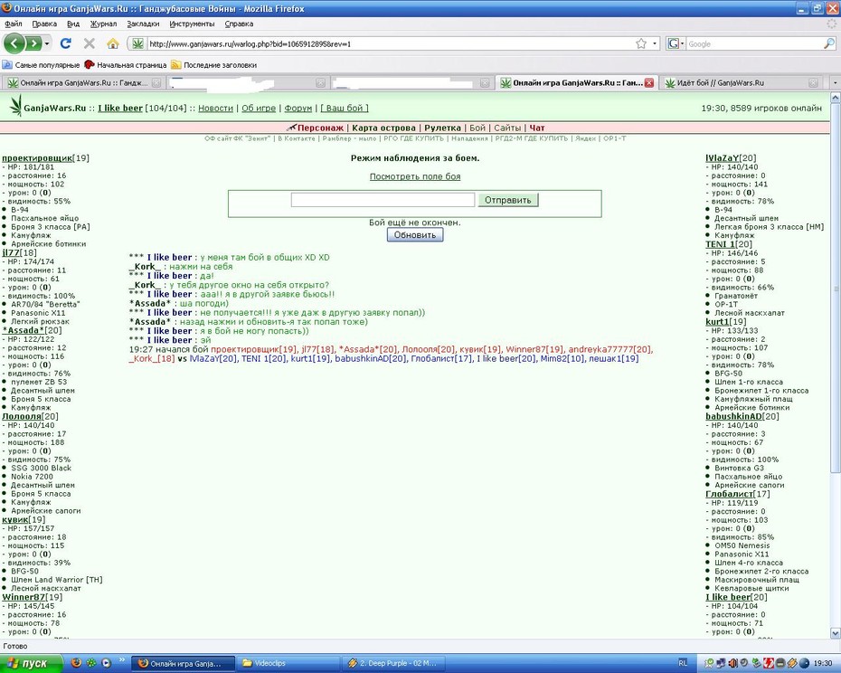This screenshot has height=673, width=841.
Task: Switch to the Идёт бой tab
Action: click(740, 82)
